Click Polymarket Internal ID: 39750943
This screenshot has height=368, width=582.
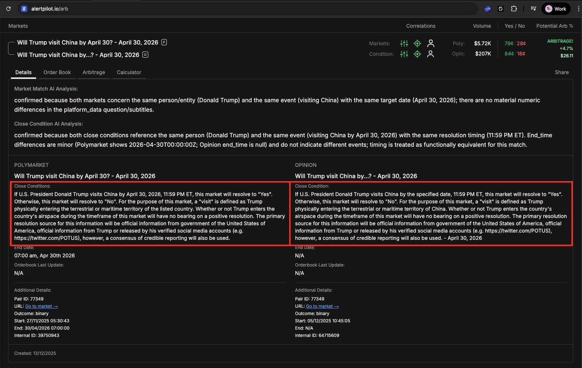point(37,336)
